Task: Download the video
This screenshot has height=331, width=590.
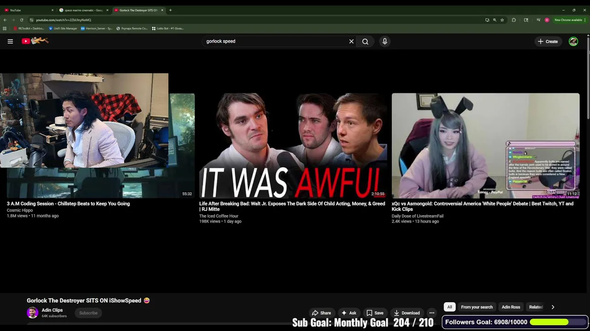Action: point(407,313)
